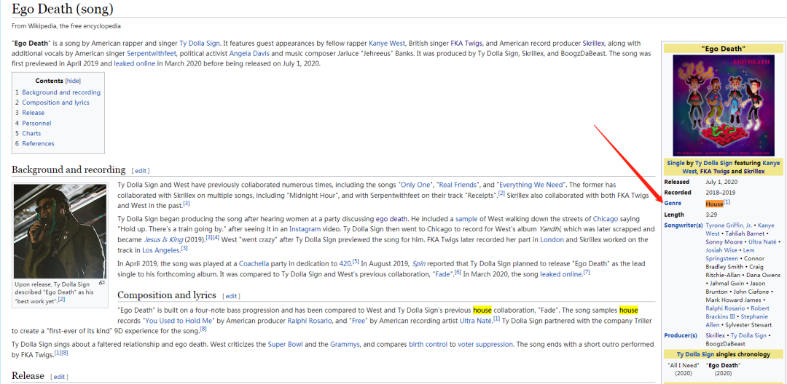Open the Single link in the infobox
The width and height of the screenshot is (787, 384).
676,163
